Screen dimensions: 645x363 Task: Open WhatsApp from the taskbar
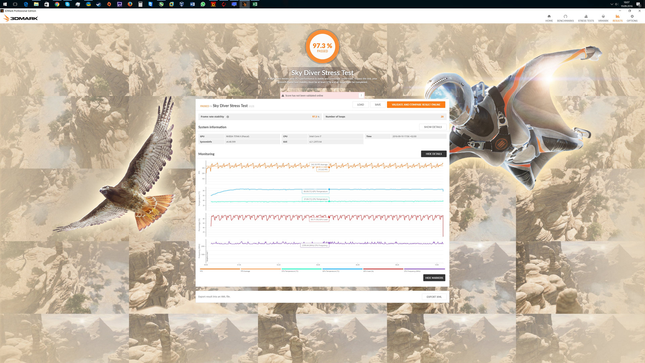tap(203, 4)
